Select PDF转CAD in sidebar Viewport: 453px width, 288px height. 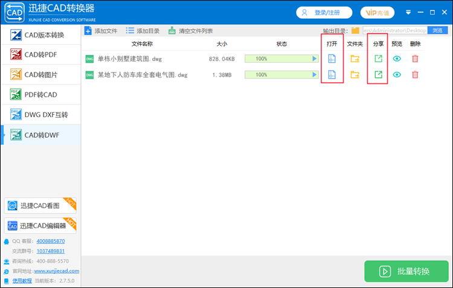tap(40, 95)
